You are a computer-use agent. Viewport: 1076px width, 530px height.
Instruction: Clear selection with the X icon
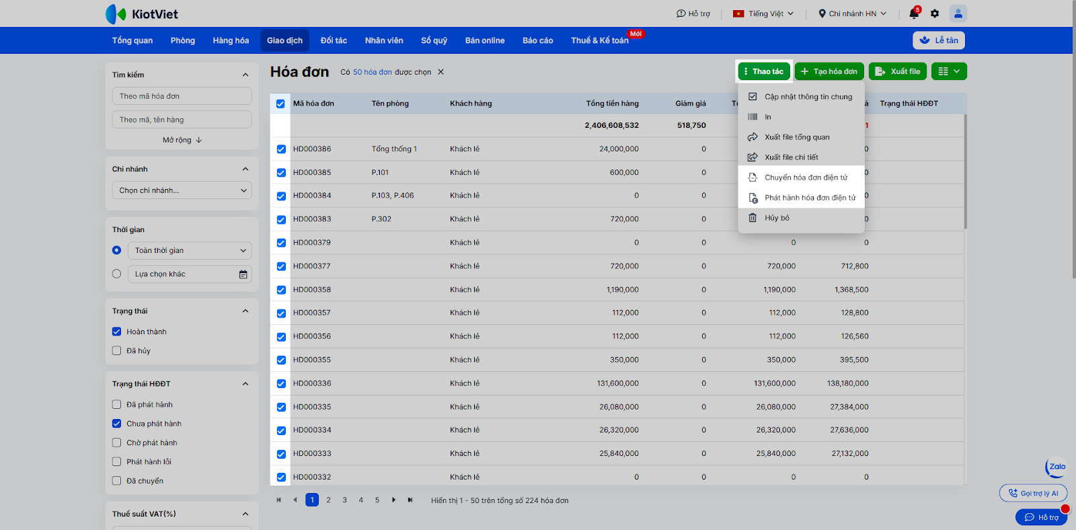441,72
